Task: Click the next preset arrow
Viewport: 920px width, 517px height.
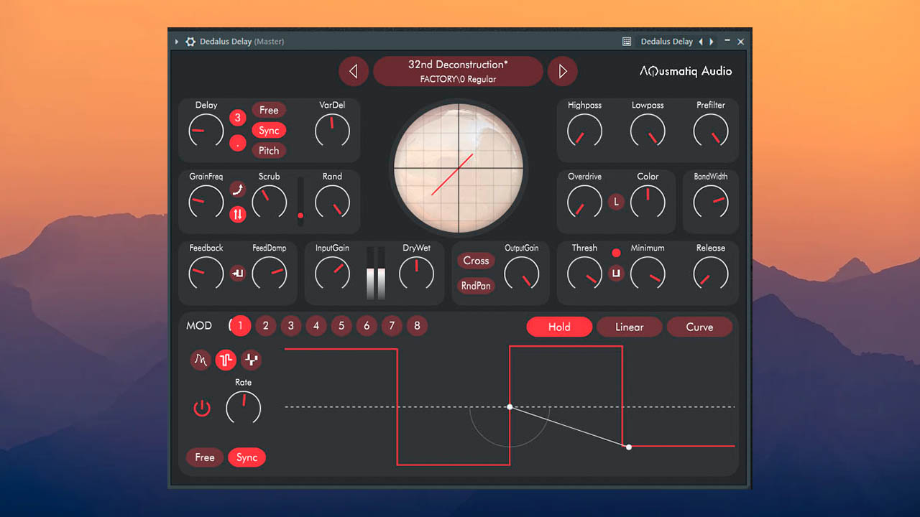Action: (563, 71)
